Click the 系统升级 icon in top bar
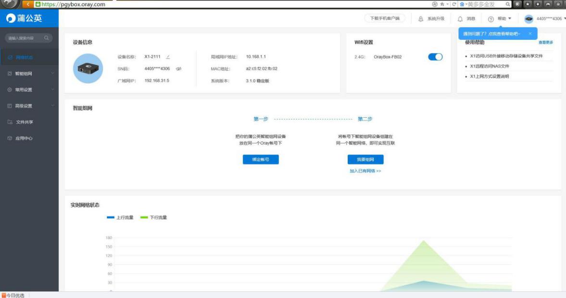 point(421,19)
